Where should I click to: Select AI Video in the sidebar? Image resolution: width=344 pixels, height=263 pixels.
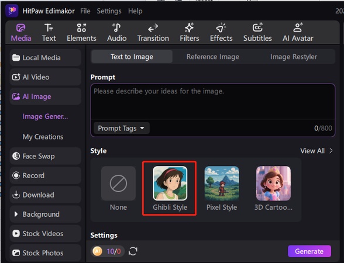(x=46, y=77)
